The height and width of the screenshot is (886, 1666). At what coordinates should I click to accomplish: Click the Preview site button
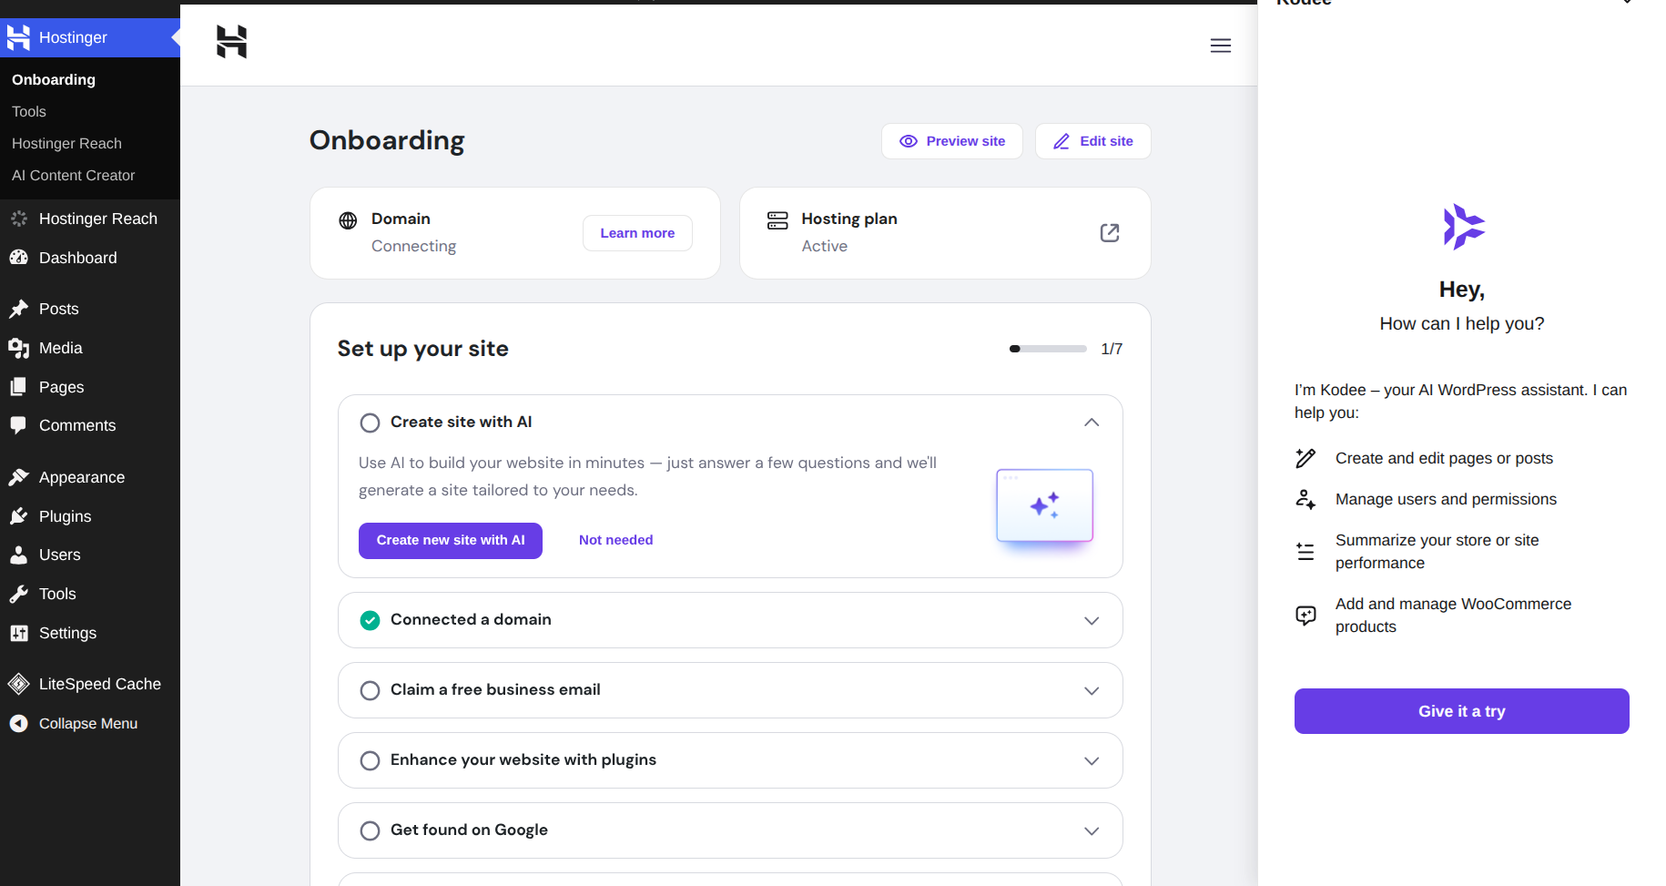(x=952, y=141)
